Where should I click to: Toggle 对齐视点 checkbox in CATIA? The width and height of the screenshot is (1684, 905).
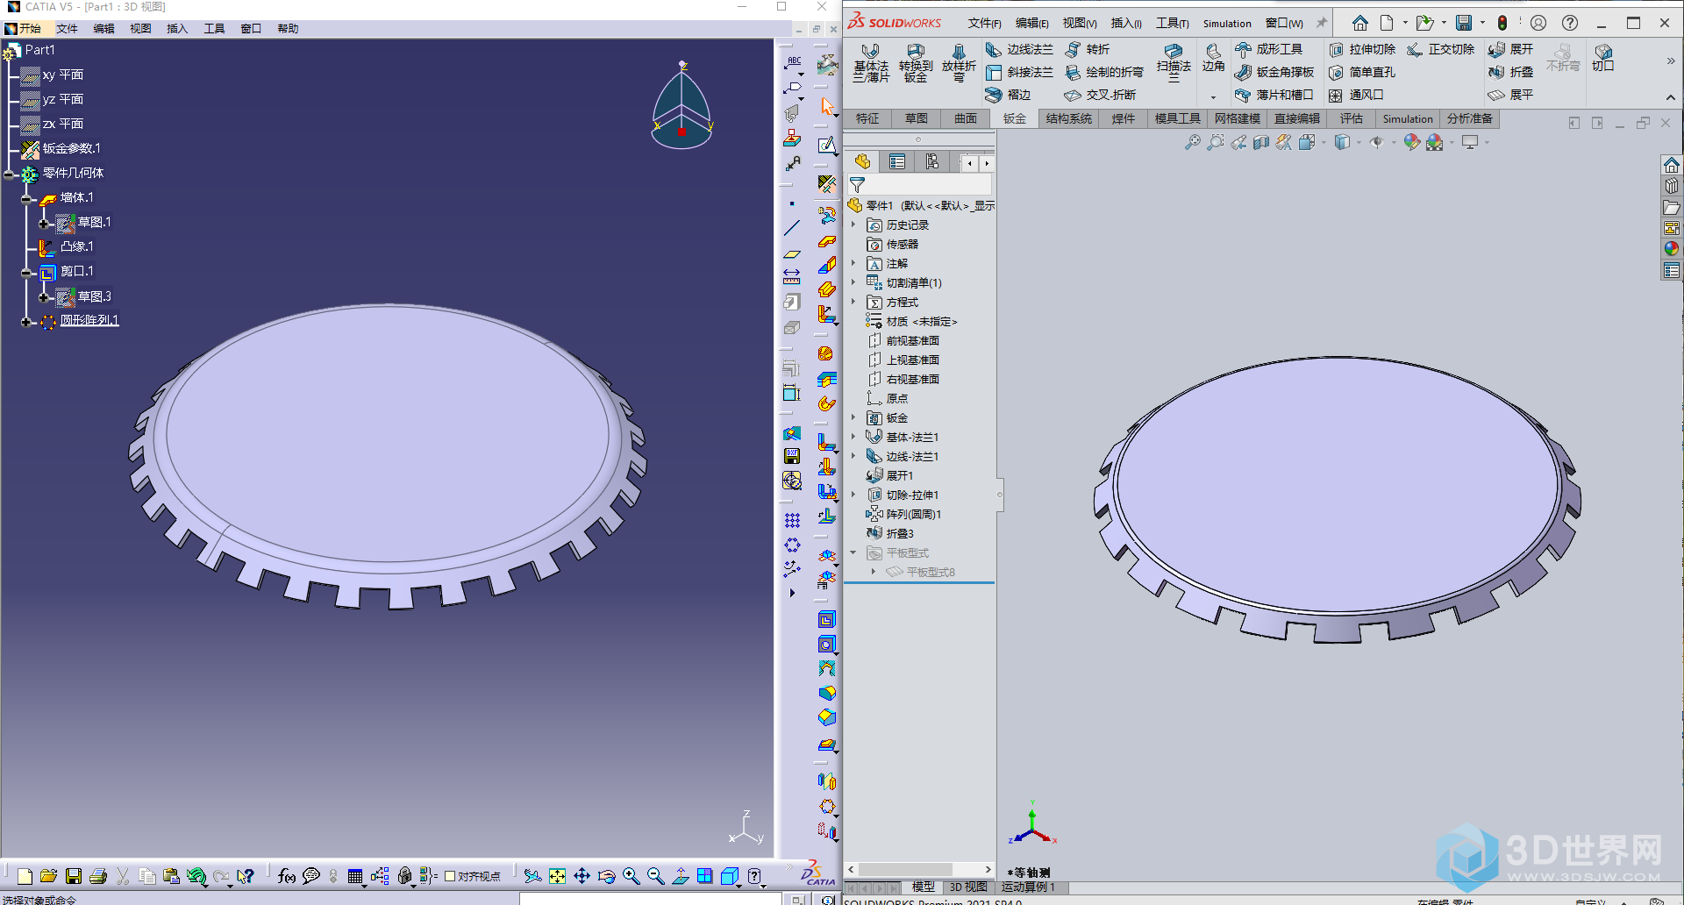click(x=450, y=876)
